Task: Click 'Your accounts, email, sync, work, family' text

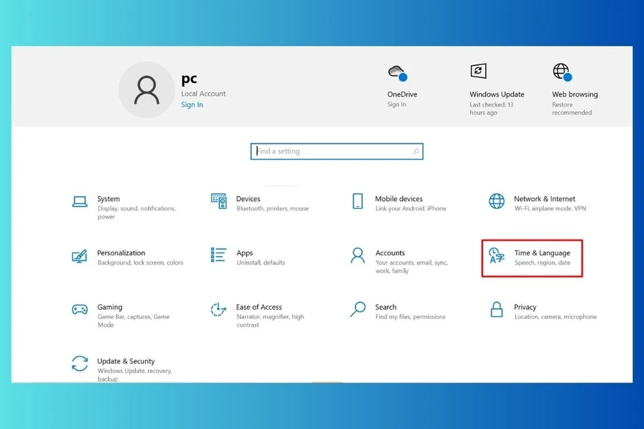Action: click(411, 267)
